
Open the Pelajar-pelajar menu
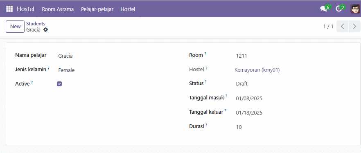point(97,9)
